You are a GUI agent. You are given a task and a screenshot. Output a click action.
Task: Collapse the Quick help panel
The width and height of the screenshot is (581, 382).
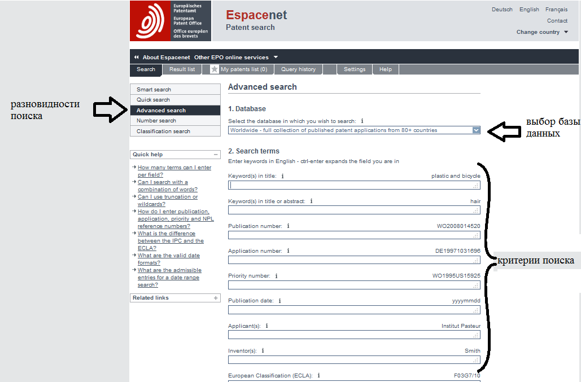216,155
